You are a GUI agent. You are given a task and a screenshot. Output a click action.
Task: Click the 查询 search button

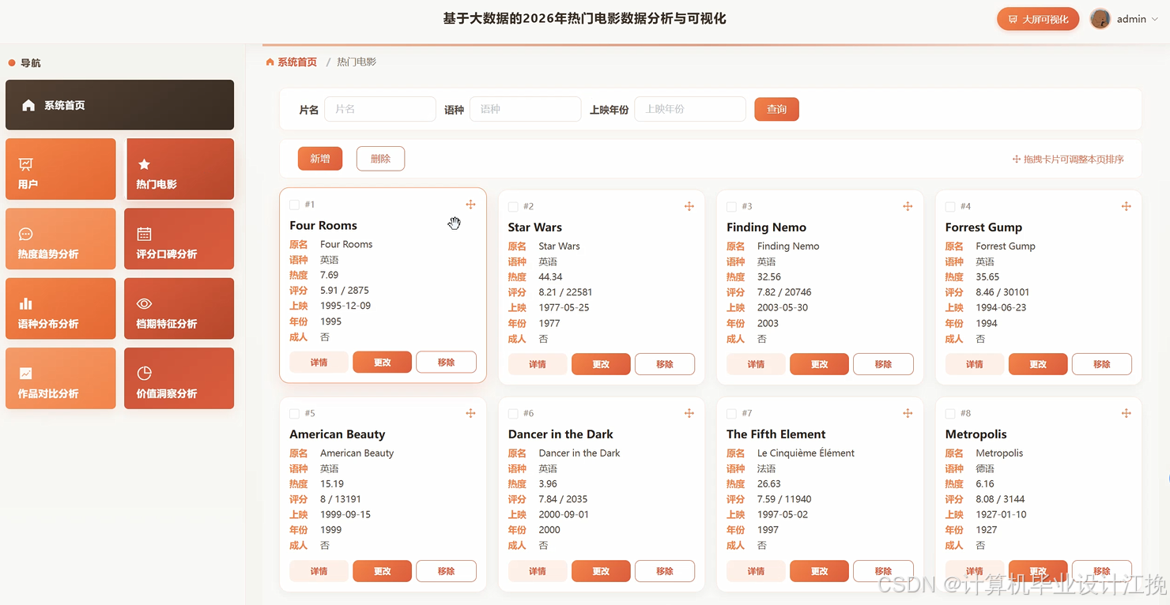pos(776,109)
